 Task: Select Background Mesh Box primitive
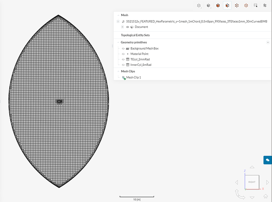tap(144, 48)
